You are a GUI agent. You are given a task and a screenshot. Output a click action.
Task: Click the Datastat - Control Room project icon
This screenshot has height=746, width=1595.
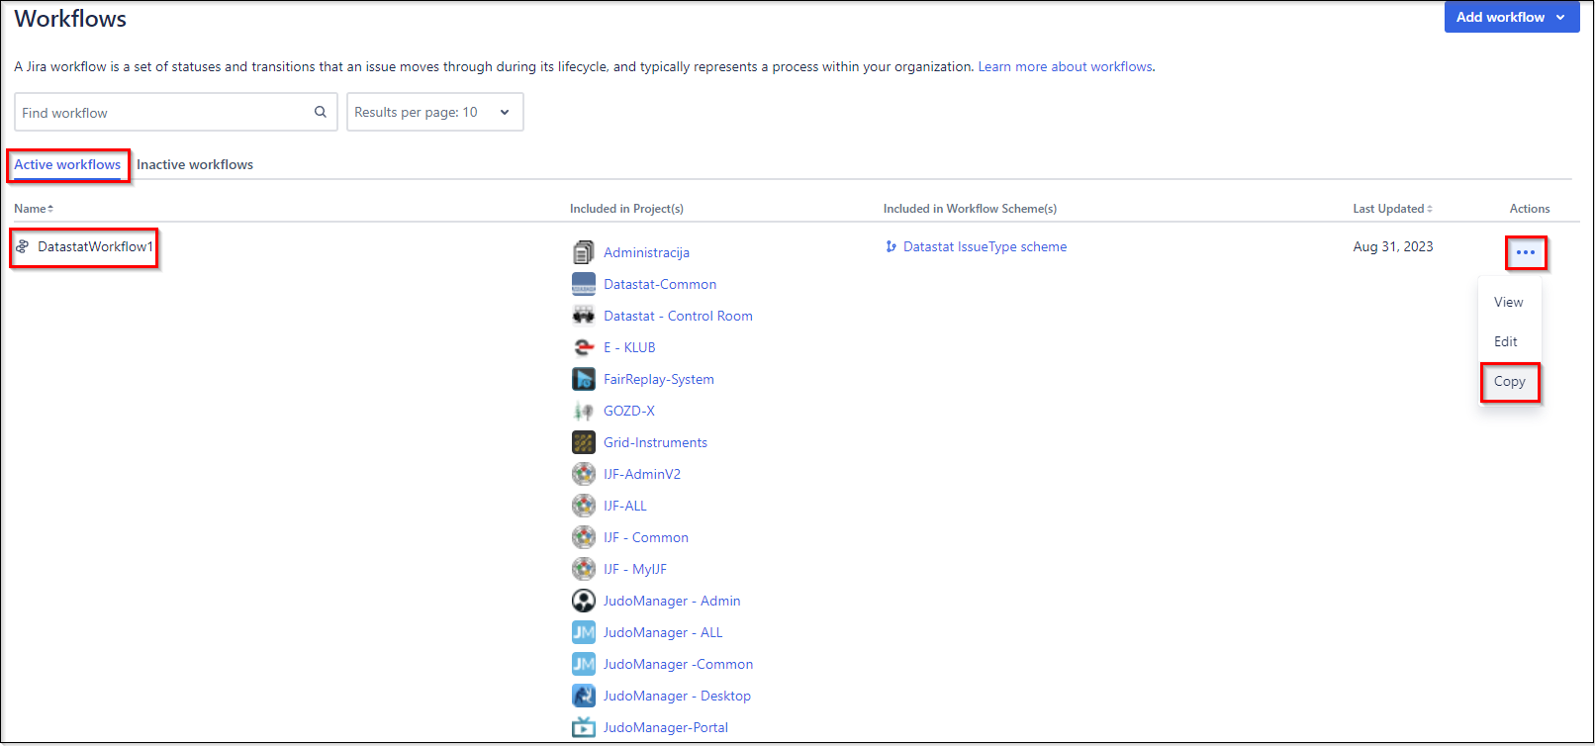pos(584,316)
